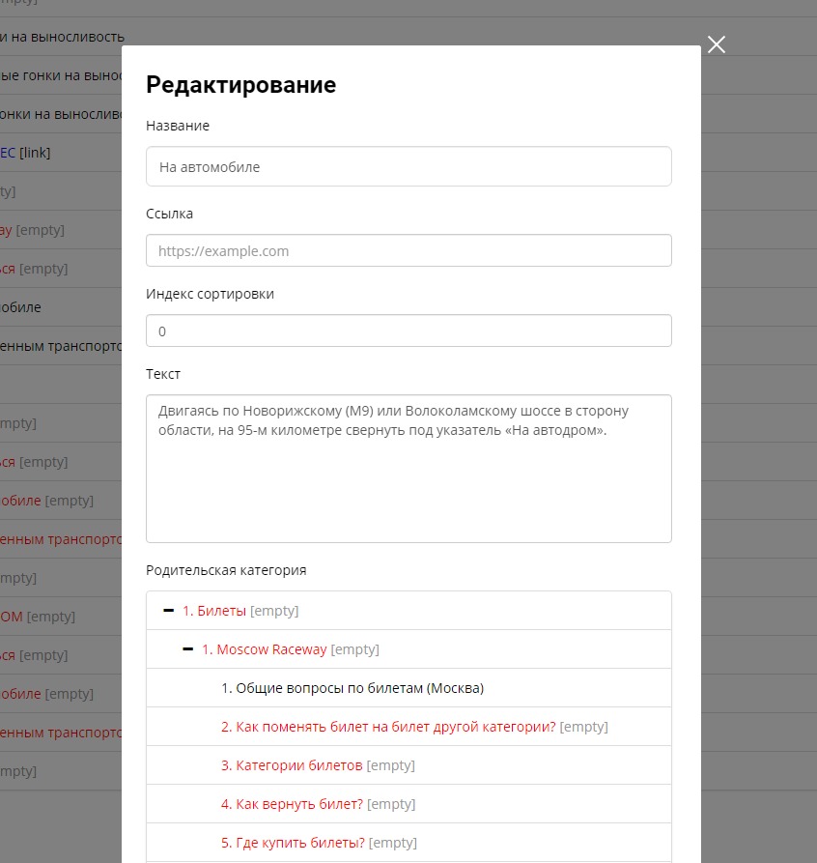
Task: Select 3. Категории билетов as parent
Action: (292, 765)
